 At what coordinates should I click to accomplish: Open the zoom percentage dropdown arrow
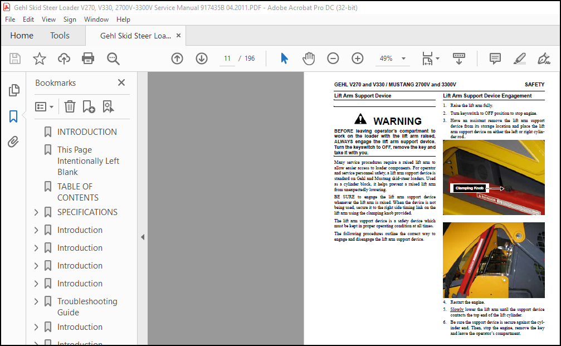pos(403,59)
